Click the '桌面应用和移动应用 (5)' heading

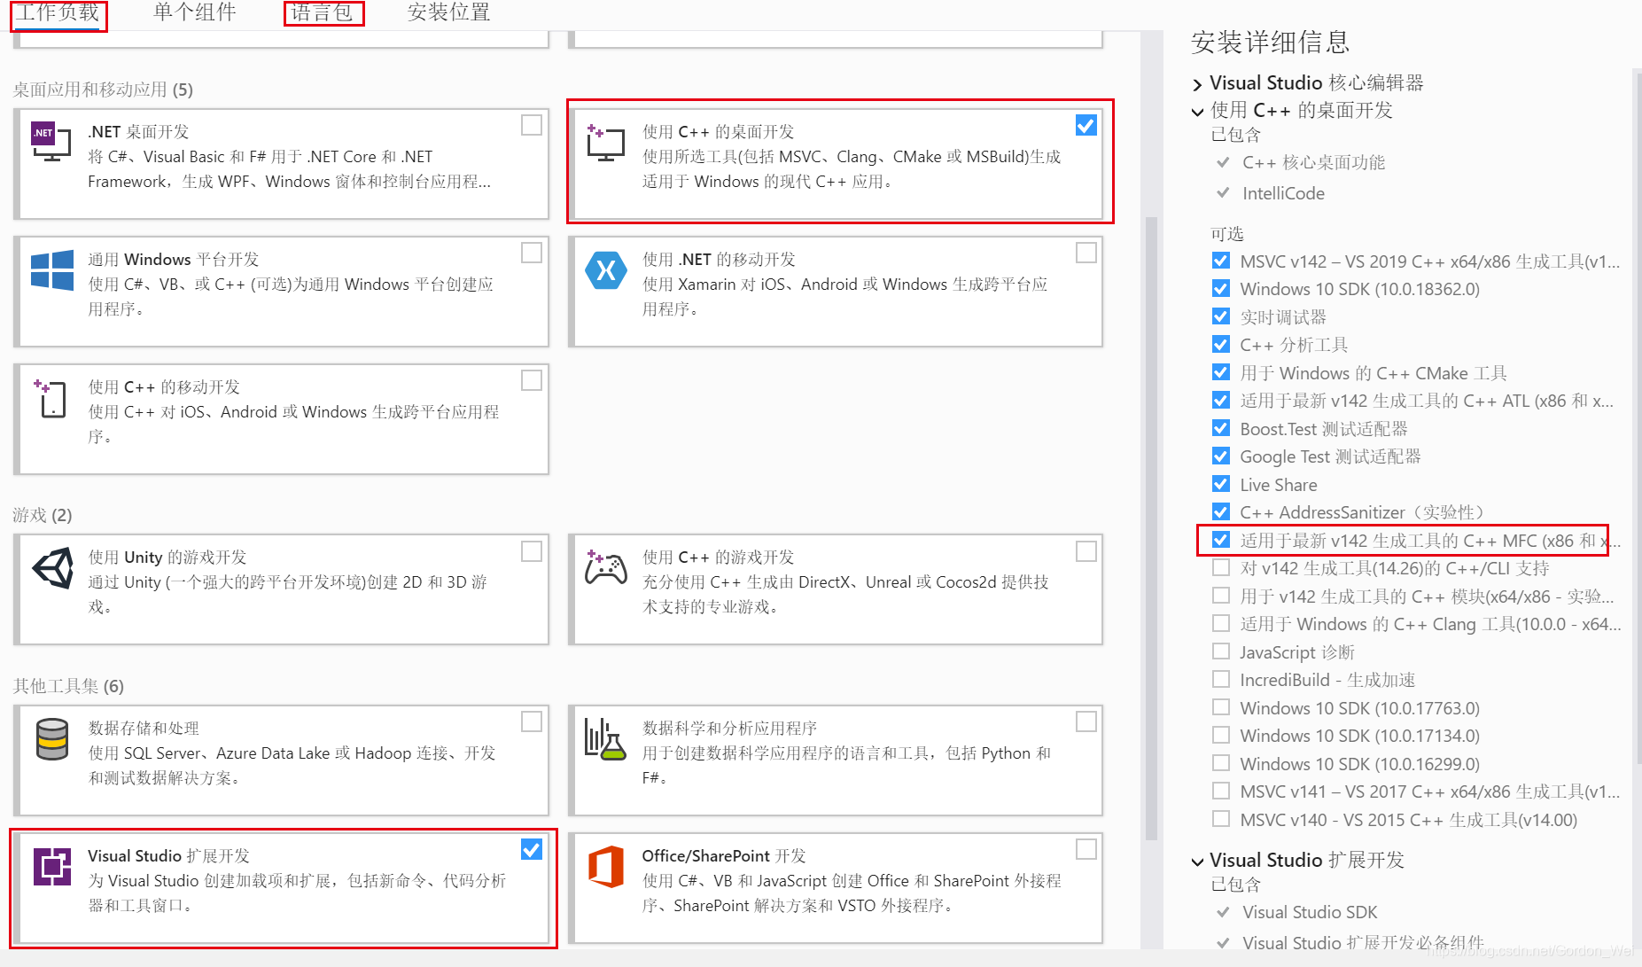103,90
